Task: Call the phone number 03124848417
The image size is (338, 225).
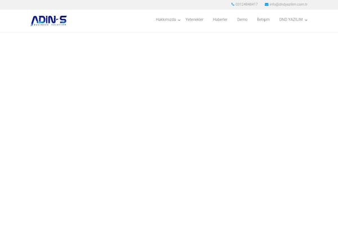Action: tap(247, 4)
